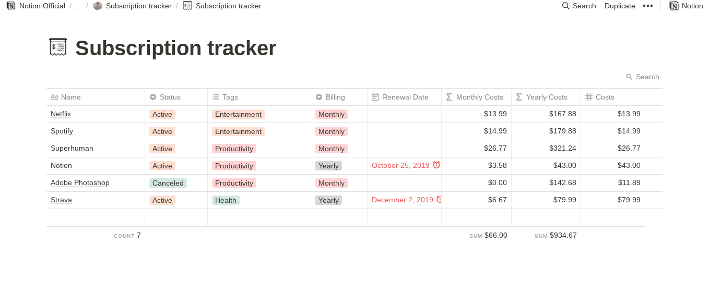709x281 pixels.
Task: Click the October 25, 2019 renewal date
Action: (x=400, y=165)
